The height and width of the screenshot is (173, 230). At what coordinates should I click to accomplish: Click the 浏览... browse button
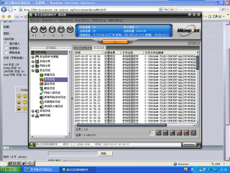(105, 153)
